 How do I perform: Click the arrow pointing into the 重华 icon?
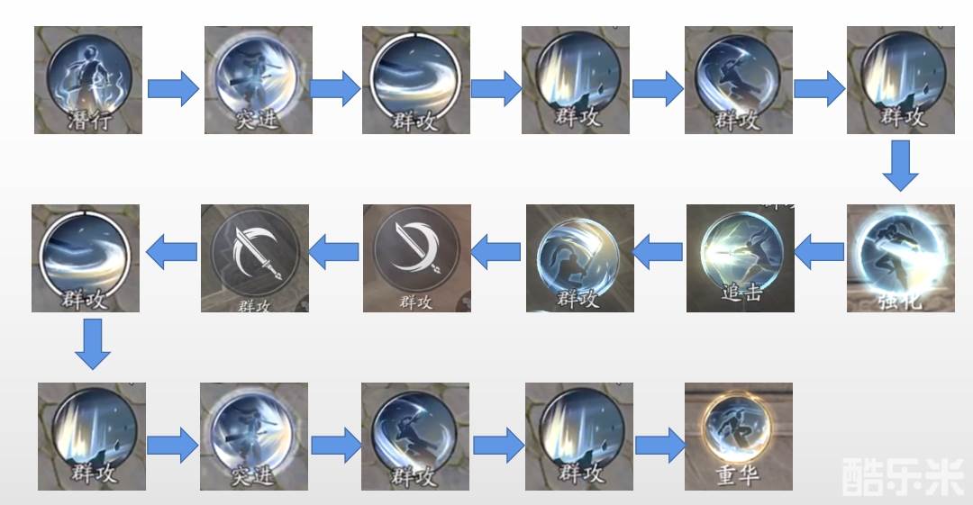[660, 444]
